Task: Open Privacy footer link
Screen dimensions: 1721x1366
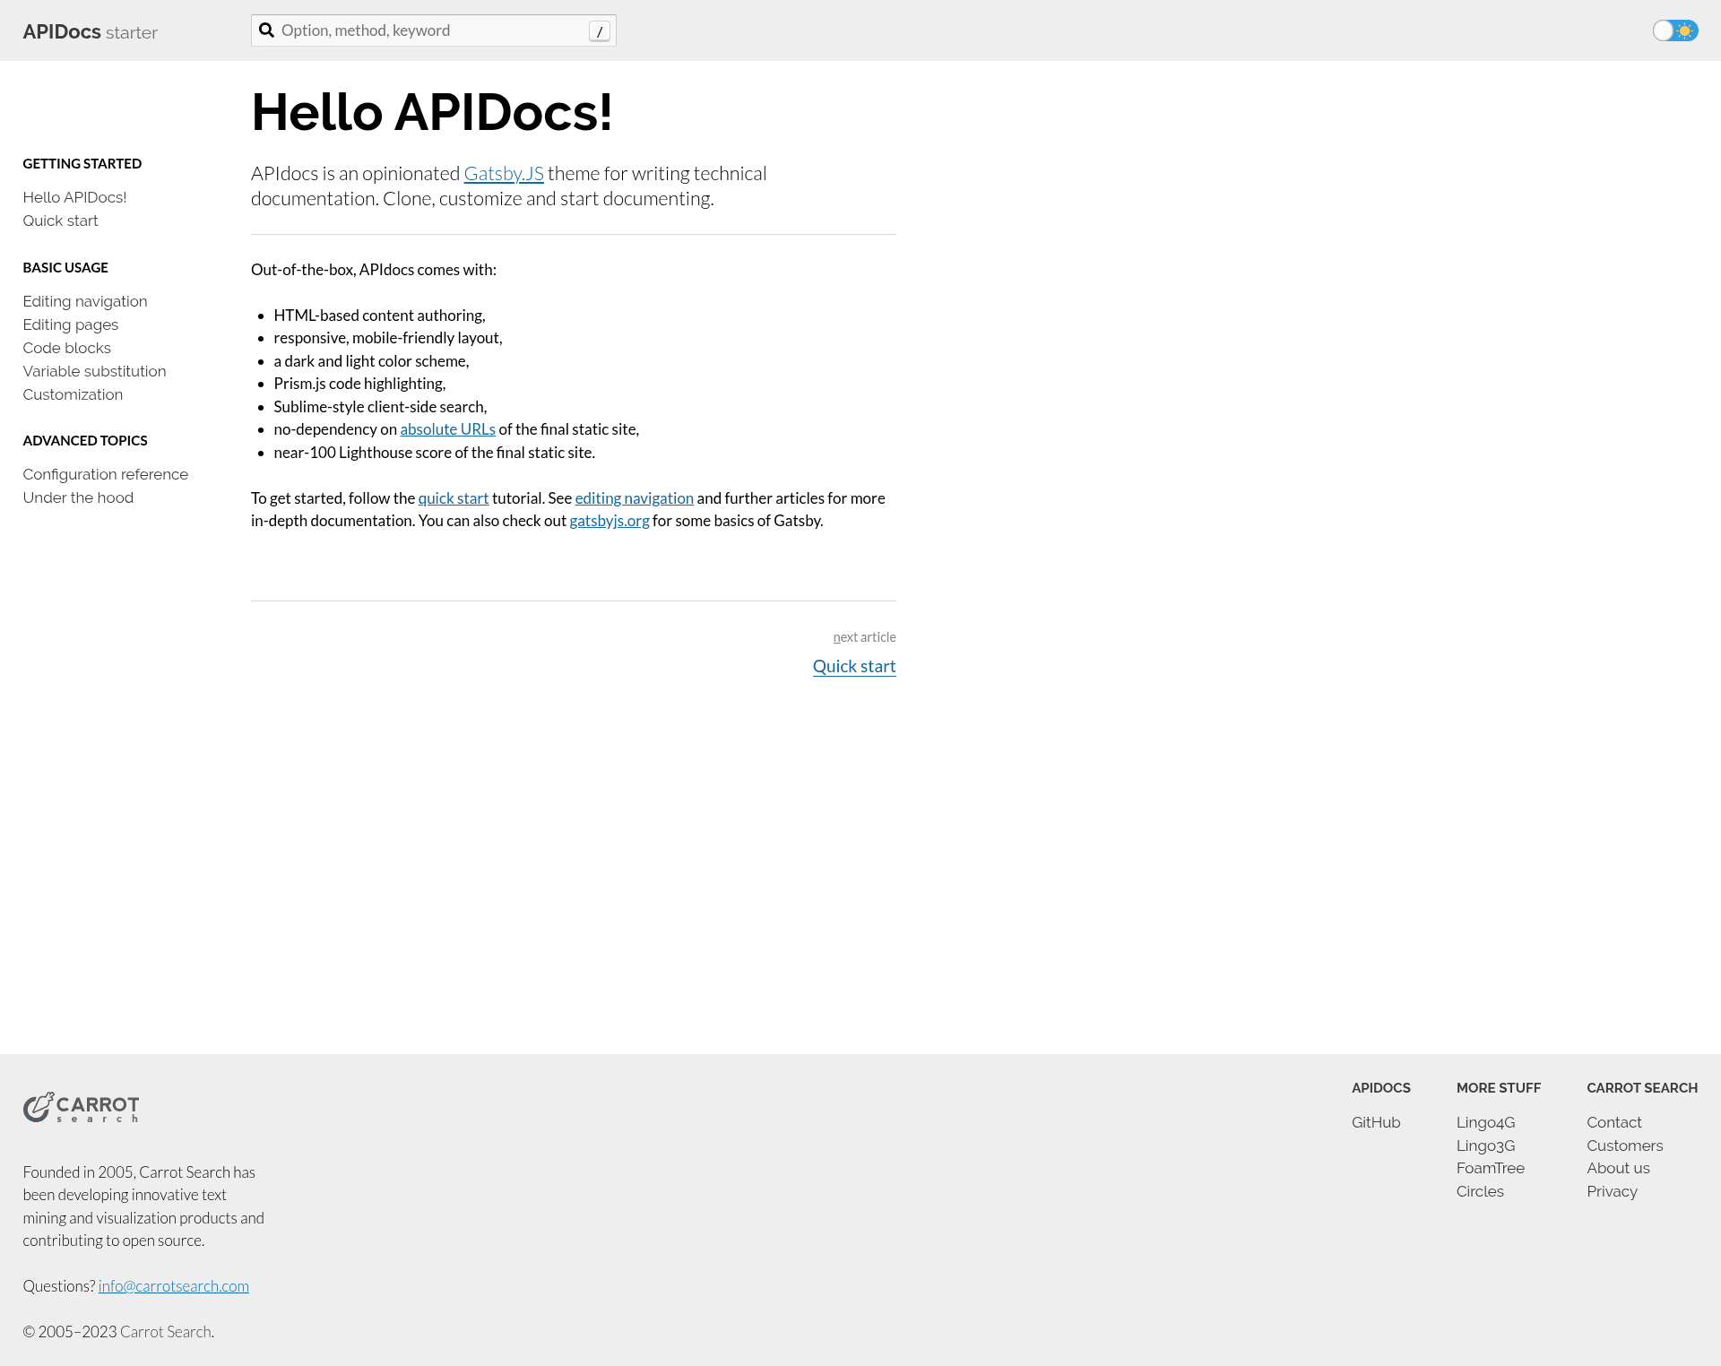Action: 1612,1191
